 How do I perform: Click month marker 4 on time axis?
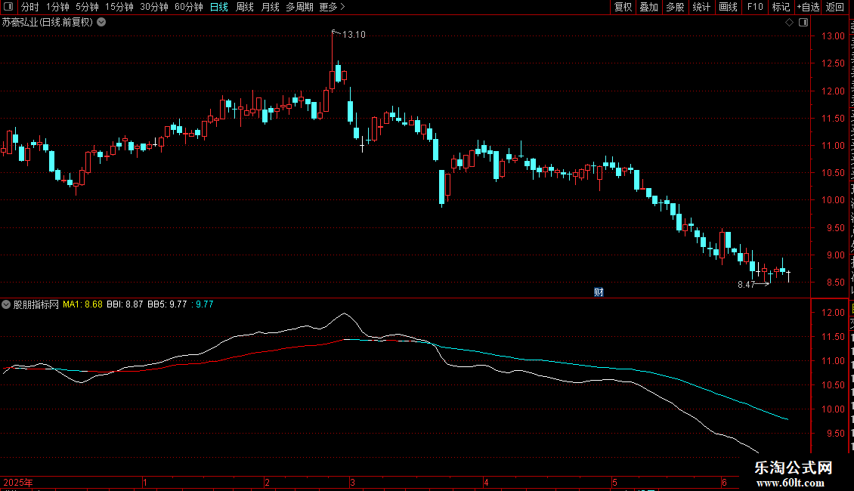point(487,482)
